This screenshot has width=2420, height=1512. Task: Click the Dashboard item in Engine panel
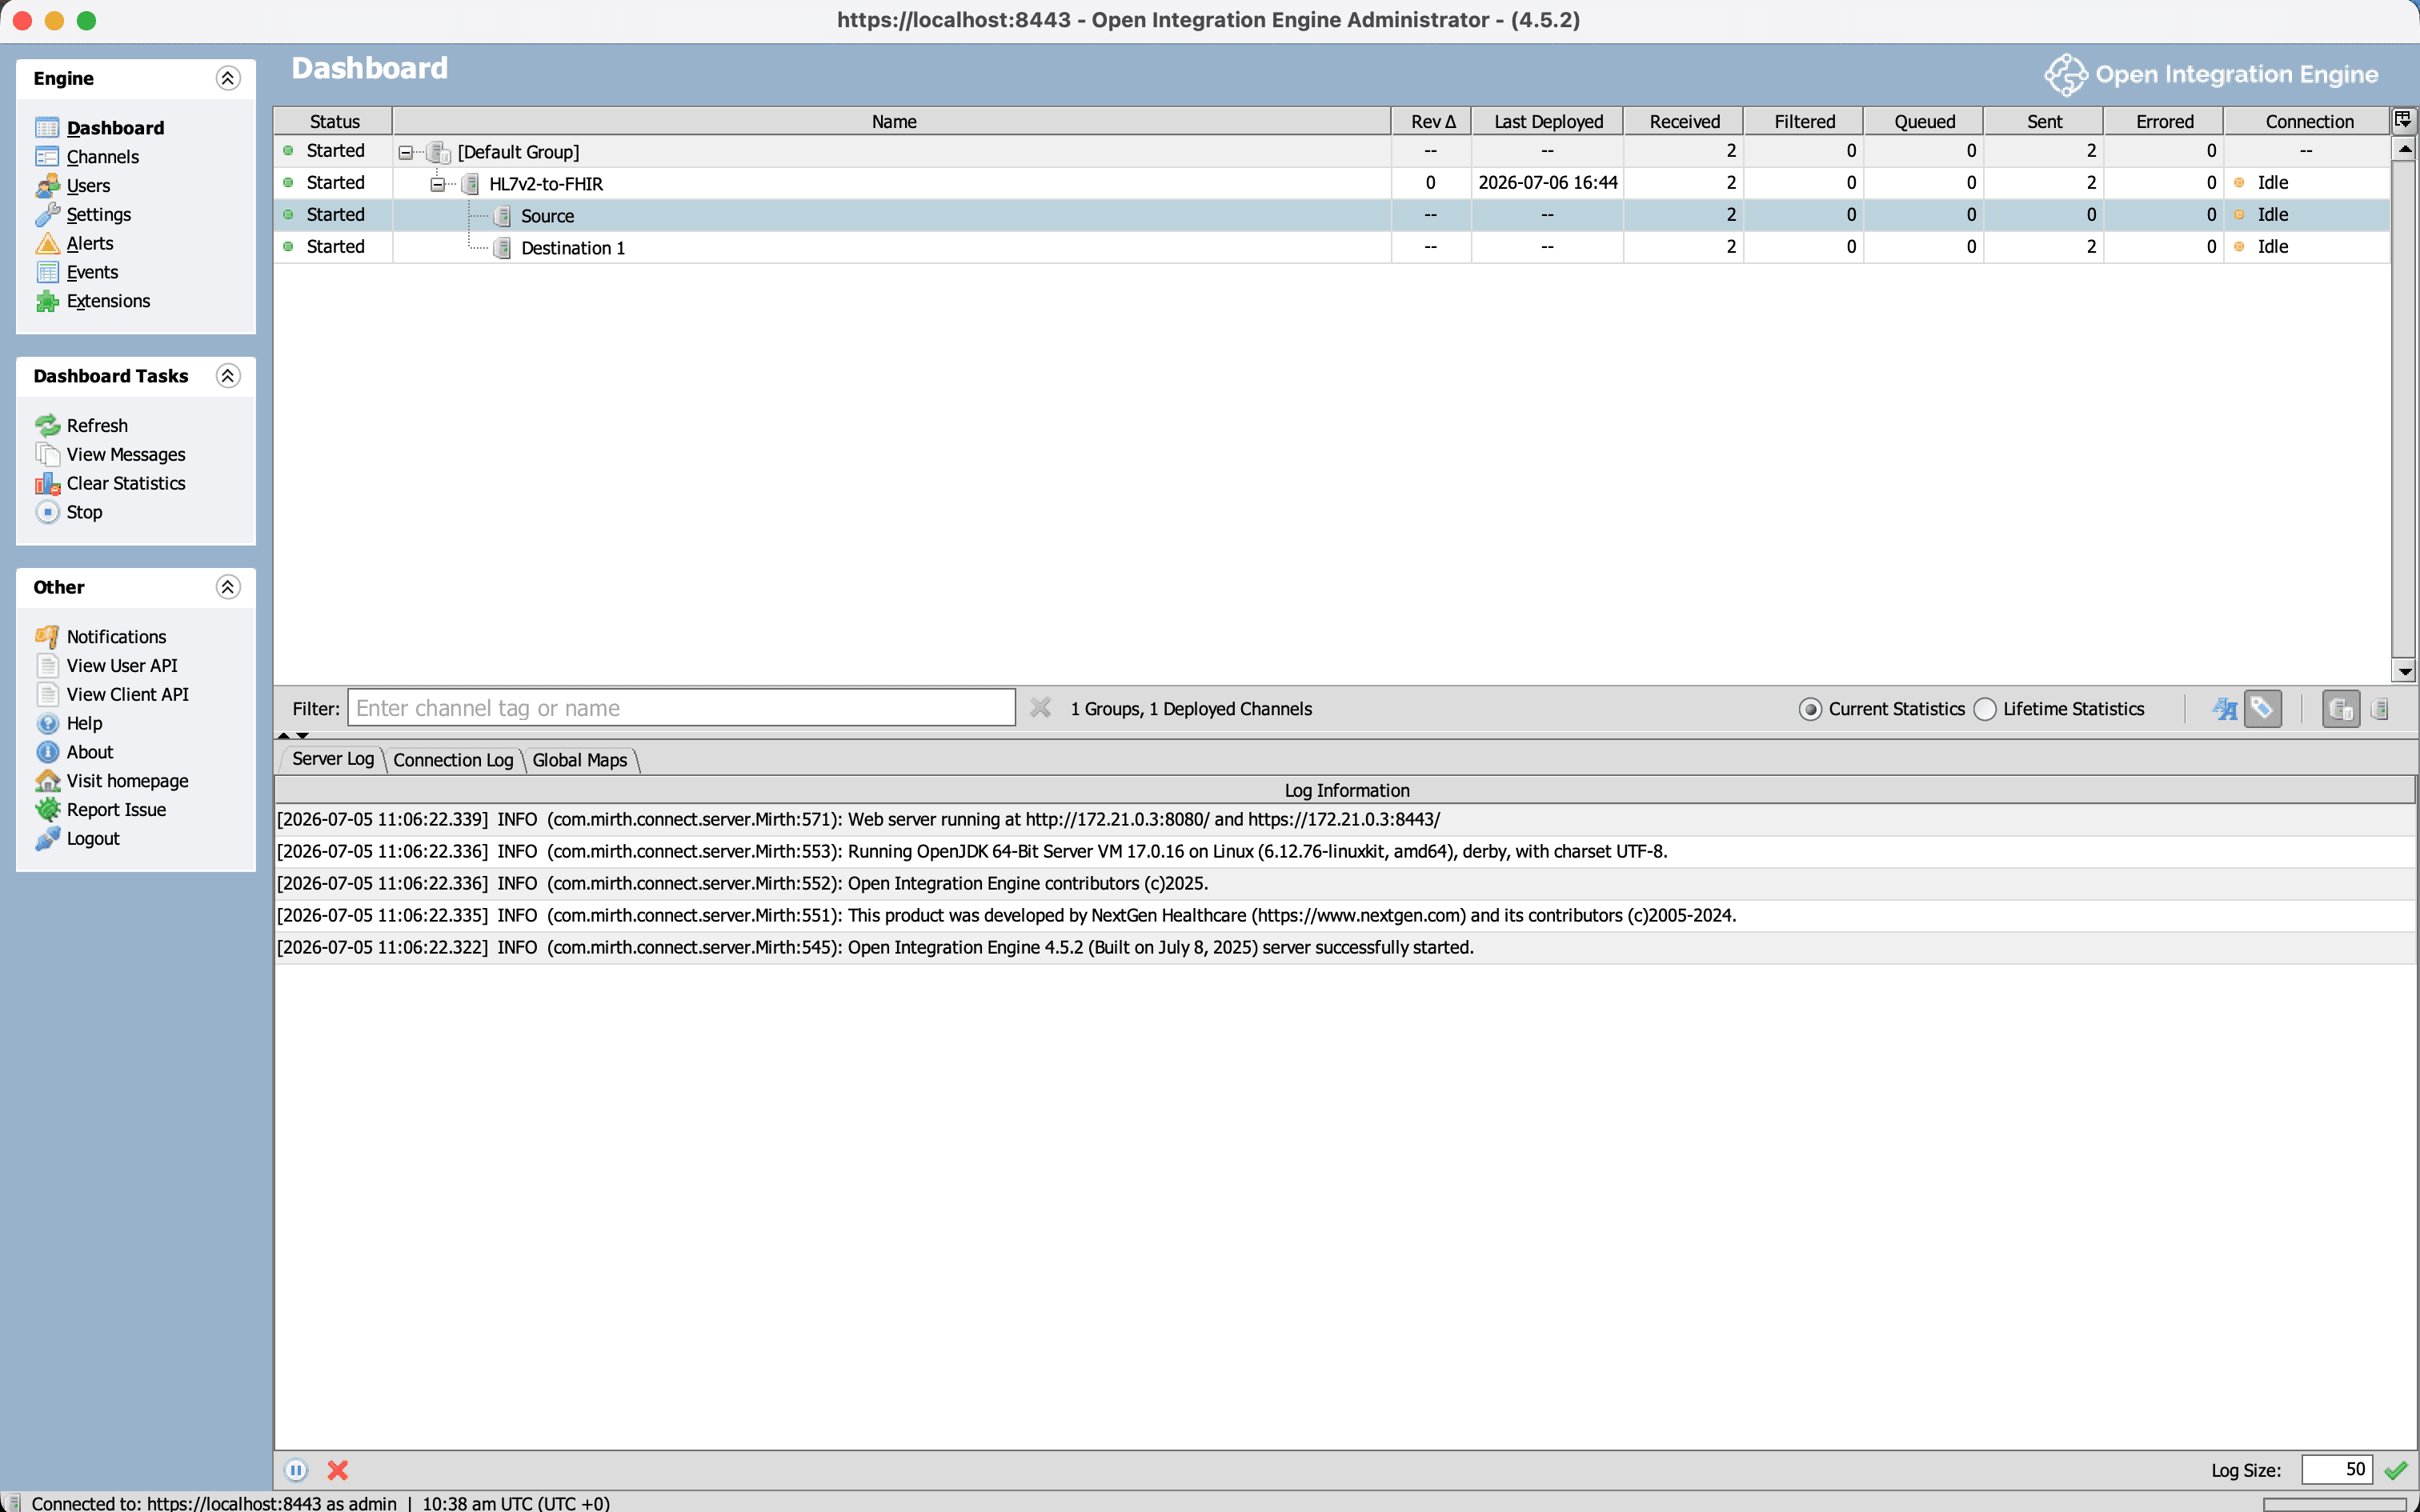coord(115,128)
